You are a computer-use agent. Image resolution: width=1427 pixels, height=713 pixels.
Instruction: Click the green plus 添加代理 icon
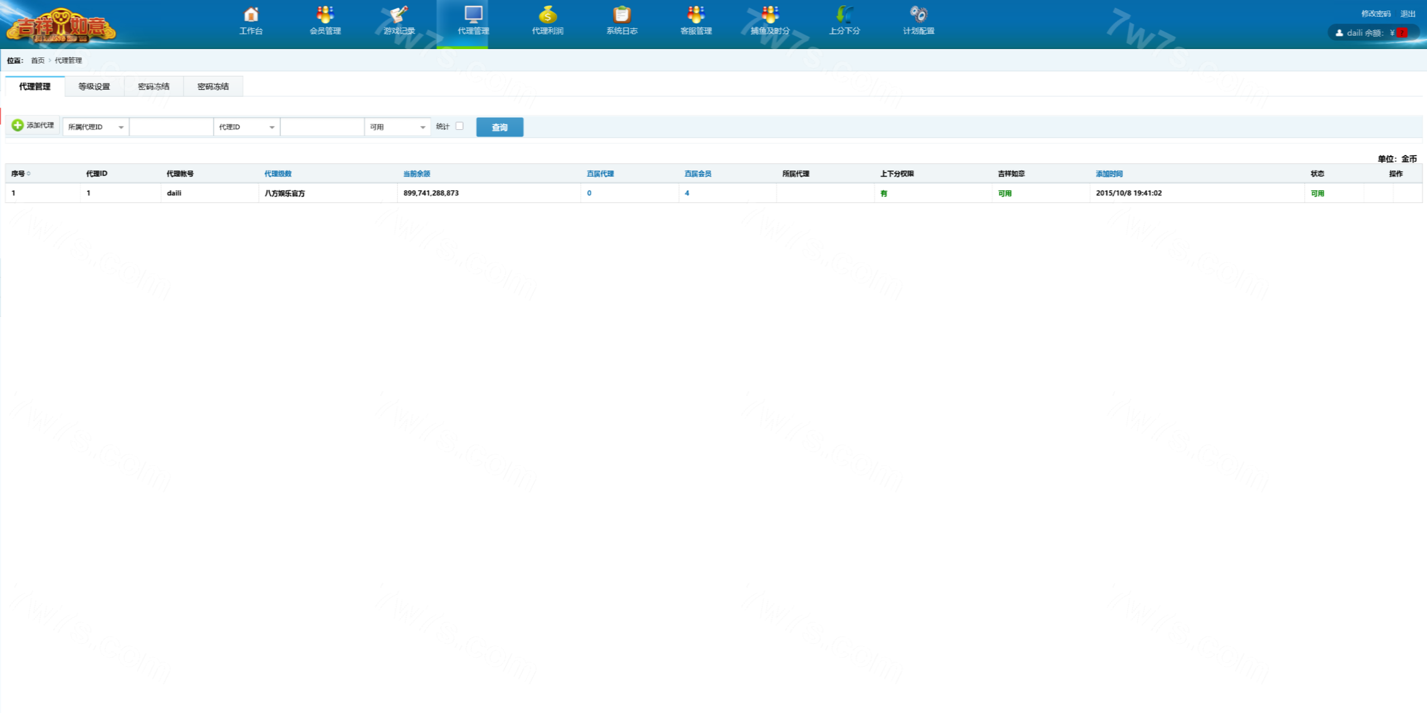point(18,125)
